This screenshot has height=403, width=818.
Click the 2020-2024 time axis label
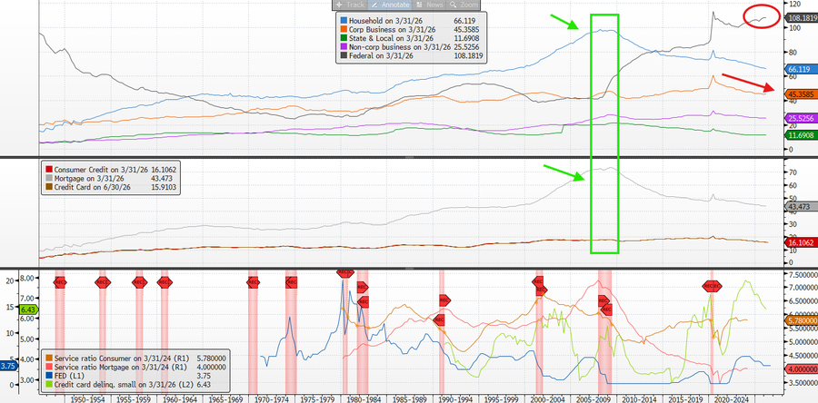pyautogui.click(x=731, y=398)
